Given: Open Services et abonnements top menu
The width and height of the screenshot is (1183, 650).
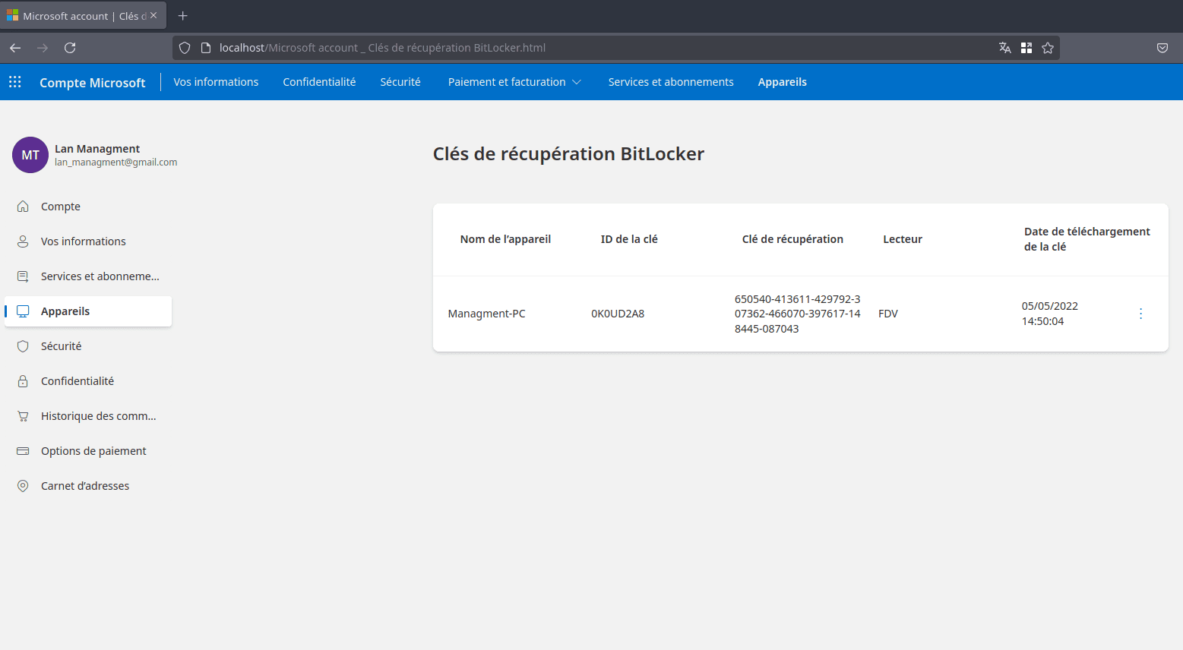Looking at the screenshot, I should [x=670, y=82].
